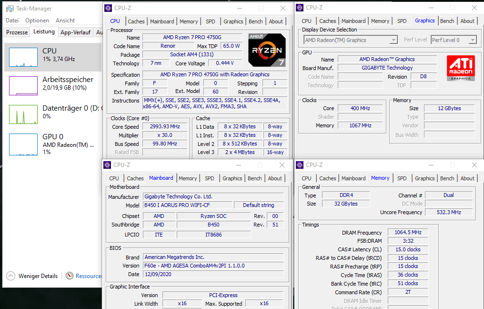Viewport: 484px width, 309px height.
Task: Open the Datei menu in Task-Manager
Action: (x=12, y=21)
